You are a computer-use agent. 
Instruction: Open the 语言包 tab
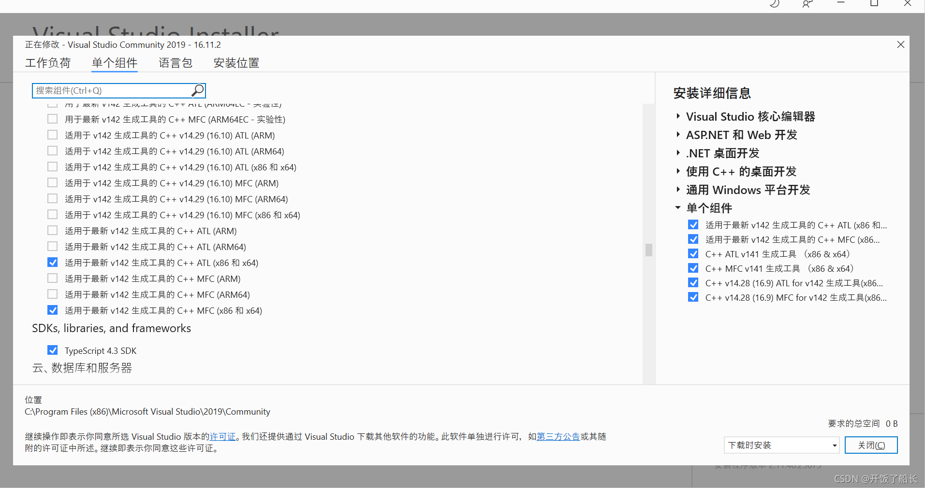176,63
